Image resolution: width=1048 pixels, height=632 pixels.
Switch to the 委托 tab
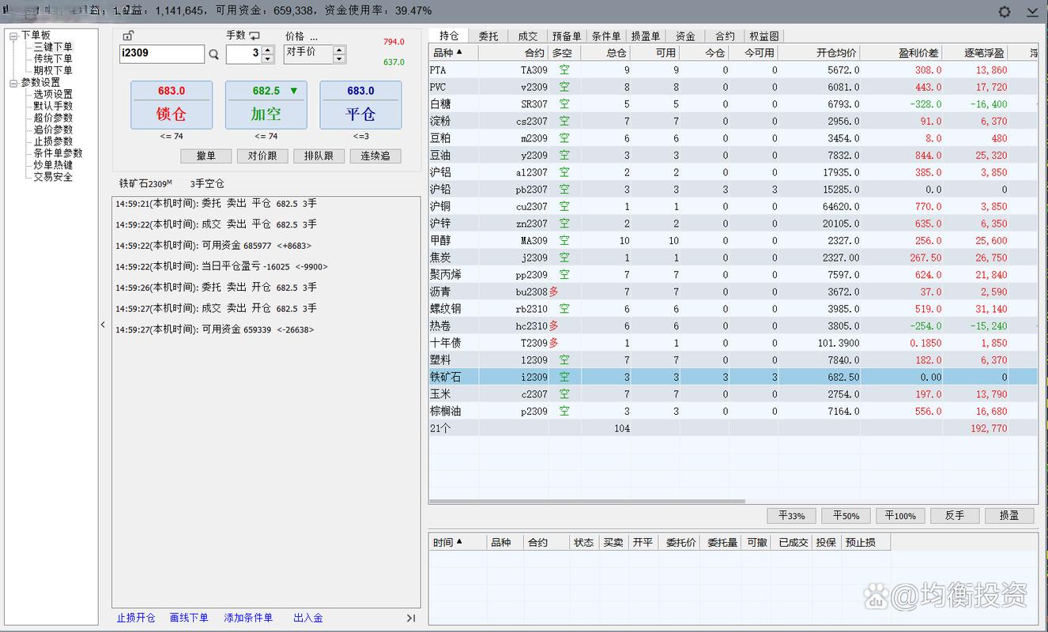(x=488, y=36)
